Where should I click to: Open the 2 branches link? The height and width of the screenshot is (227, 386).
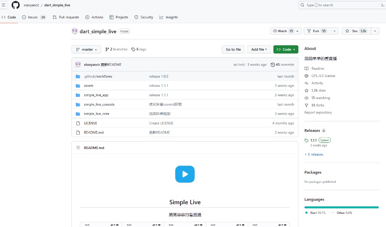click(x=117, y=49)
